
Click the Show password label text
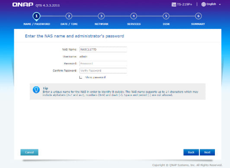pyautogui.click(x=95, y=77)
